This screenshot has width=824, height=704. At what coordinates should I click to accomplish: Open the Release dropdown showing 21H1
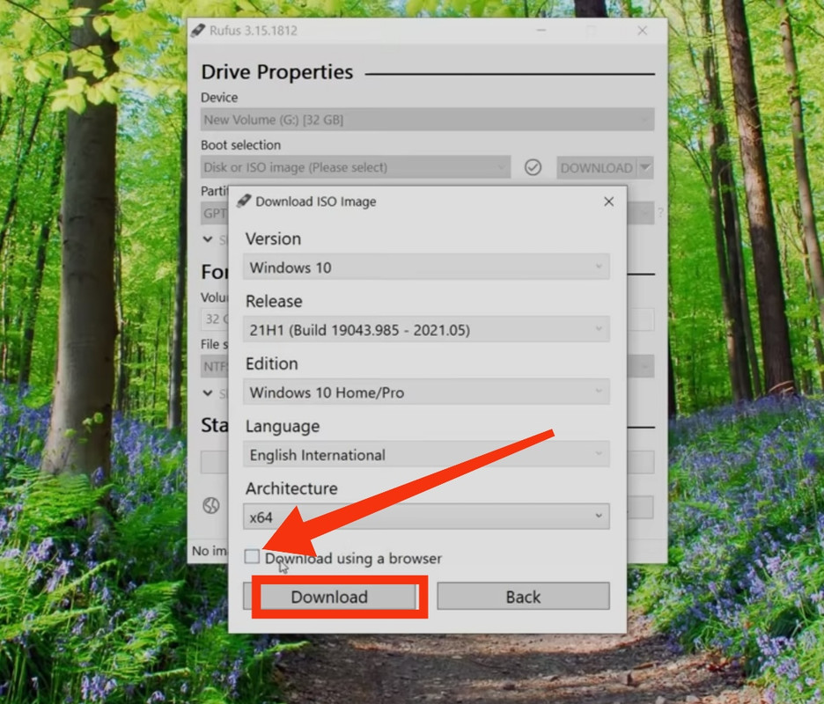[x=426, y=329]
